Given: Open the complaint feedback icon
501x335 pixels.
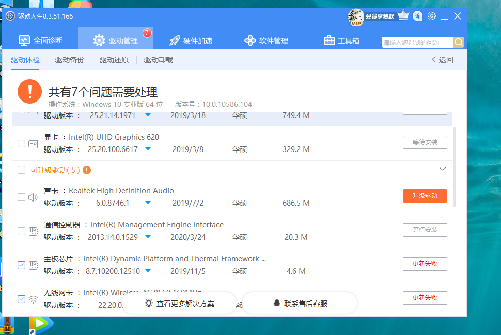Looking at the screenshot, I should pos(417,16).
